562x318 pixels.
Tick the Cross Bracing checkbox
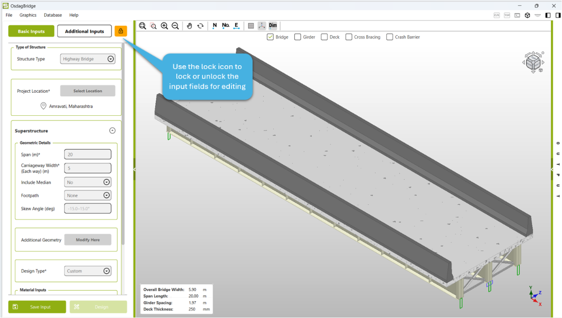(x=349, y=37)
